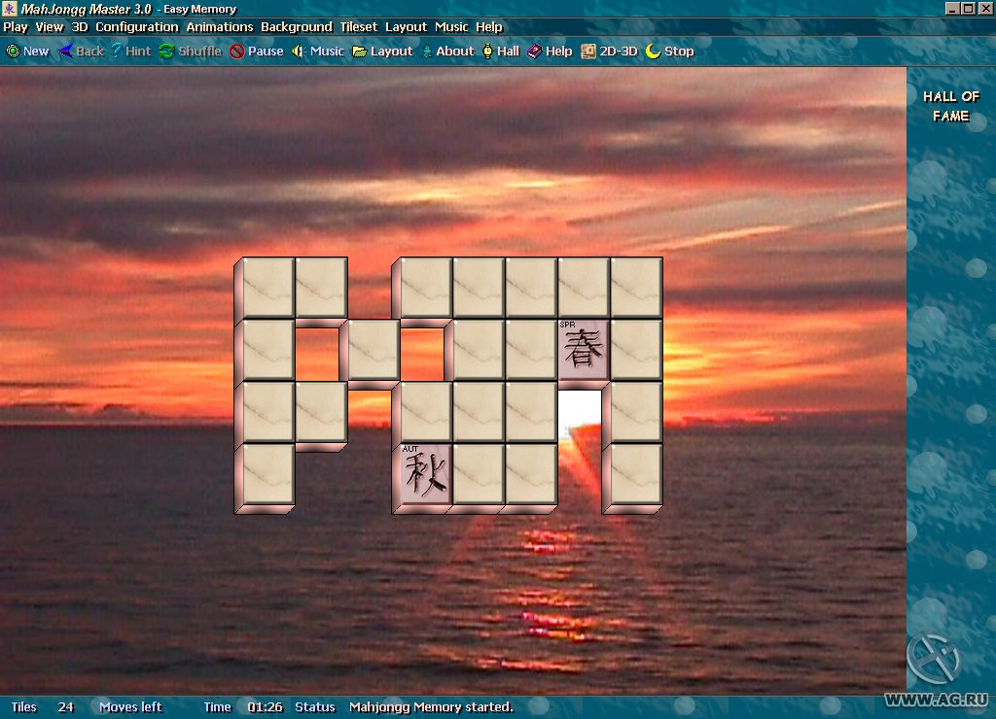This screenshot has width=996, height=719.
Task: Maximize the MahJongg Master window
Action: pos(968,8)
